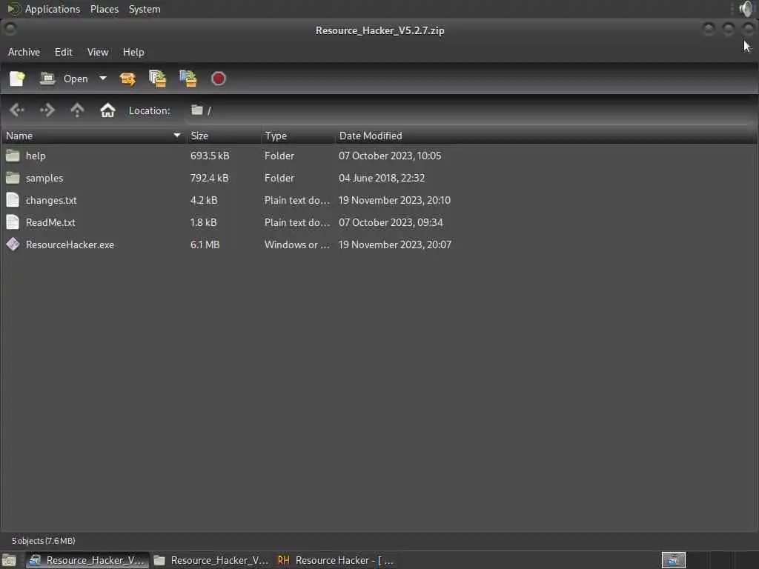
Task: Sort by the Name column header
Action: 94,136
